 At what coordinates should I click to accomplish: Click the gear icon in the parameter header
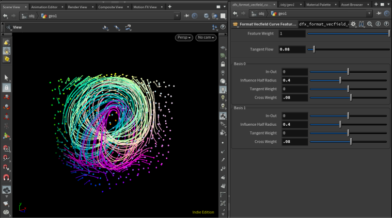[x=354, y=24]
